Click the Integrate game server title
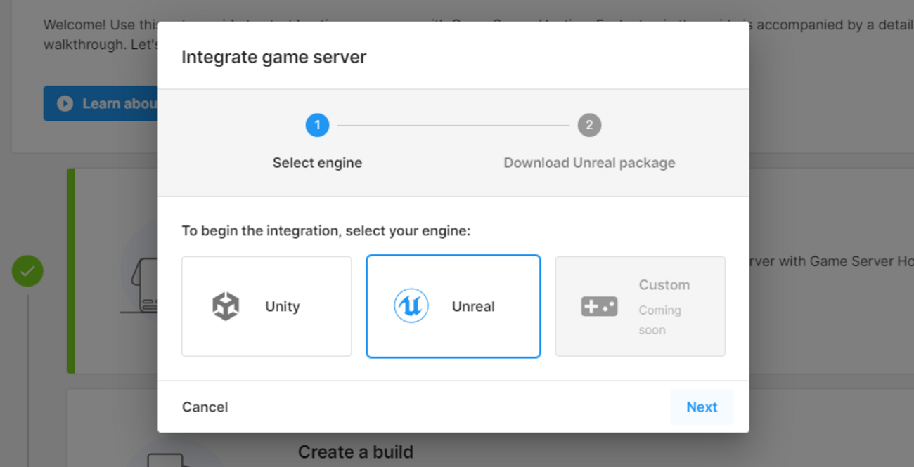The image size is (914, 467). pos(273,57)
